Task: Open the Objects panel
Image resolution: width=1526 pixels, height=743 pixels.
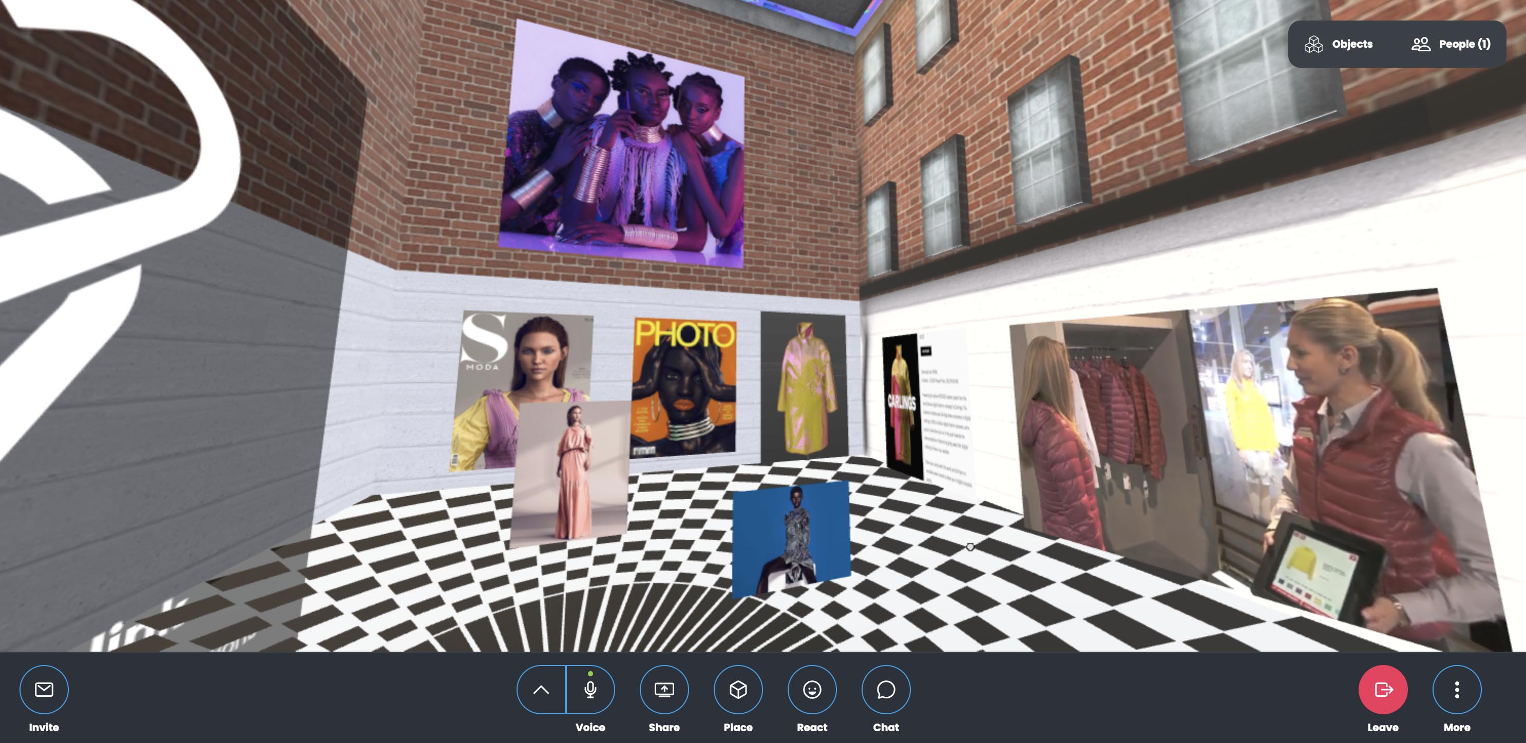Action: tap(1351, 44)
